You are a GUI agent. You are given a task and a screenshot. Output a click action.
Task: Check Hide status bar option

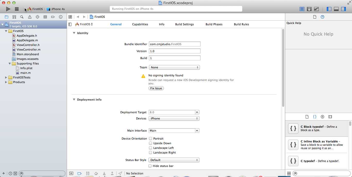pos(150,166)
